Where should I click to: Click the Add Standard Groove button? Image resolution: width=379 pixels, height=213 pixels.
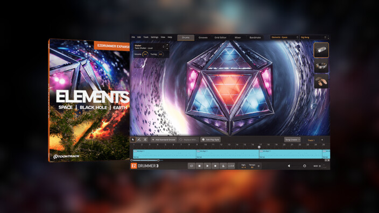pyautogui.click(x=164, y=140)
